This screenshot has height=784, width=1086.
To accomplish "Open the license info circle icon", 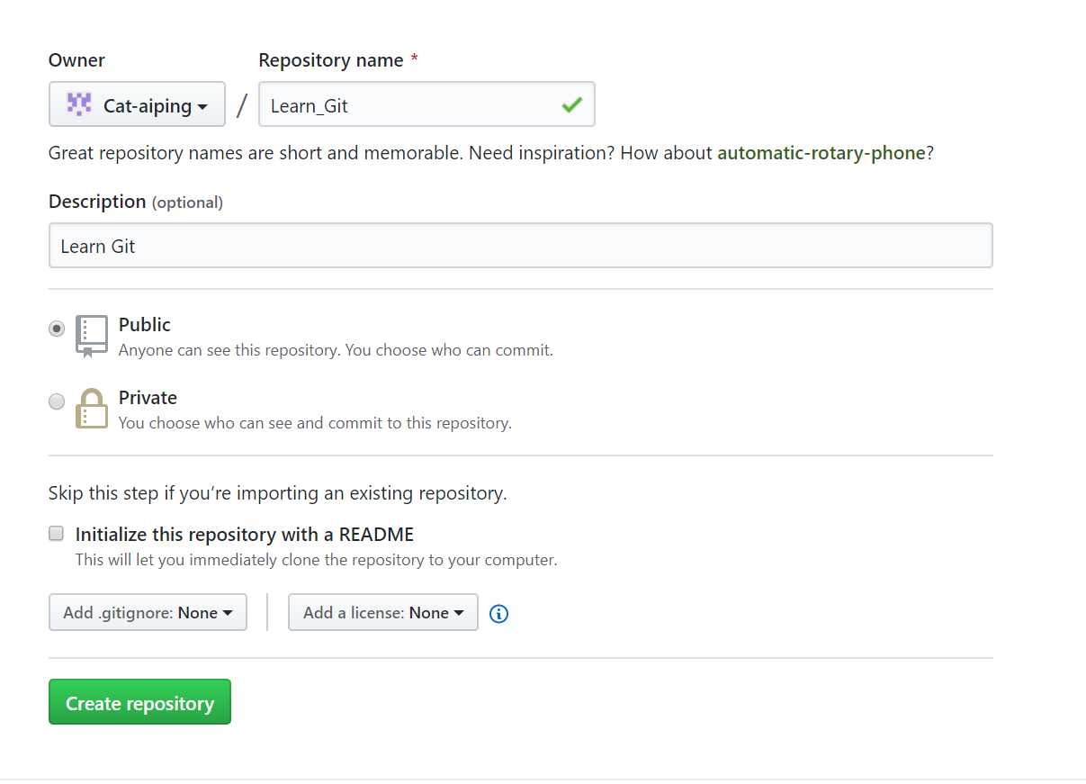I will [x=499, y=613].
